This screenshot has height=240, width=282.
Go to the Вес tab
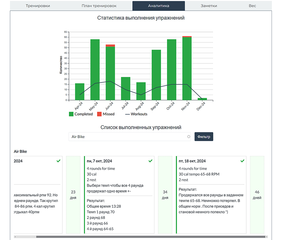252,6
